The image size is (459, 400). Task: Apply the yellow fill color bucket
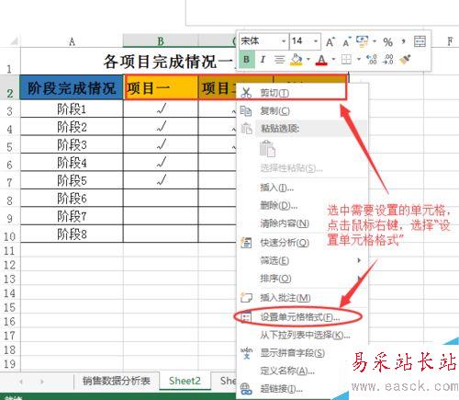(297, 60)
